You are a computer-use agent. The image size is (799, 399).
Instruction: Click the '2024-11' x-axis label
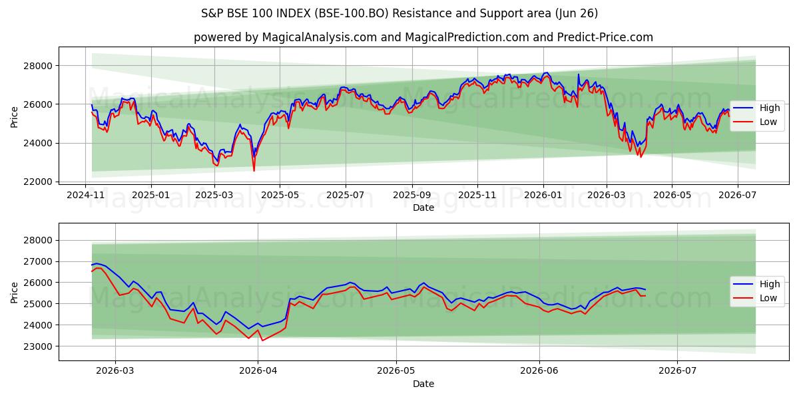coord(85,196)
